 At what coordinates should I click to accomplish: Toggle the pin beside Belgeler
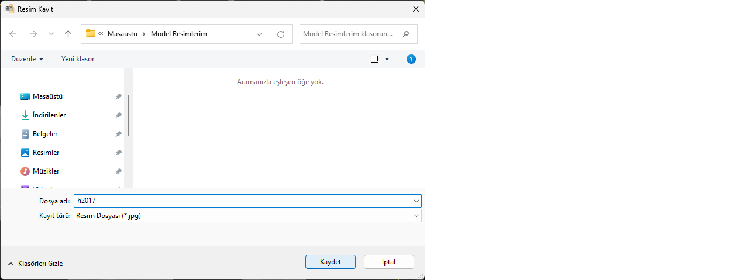tap(118, 134)
